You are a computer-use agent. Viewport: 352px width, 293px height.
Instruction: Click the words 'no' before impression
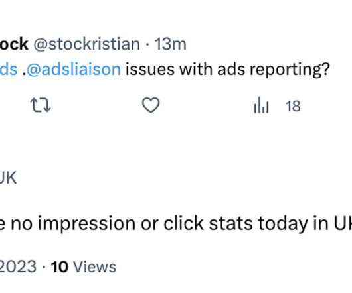[21, 224]
